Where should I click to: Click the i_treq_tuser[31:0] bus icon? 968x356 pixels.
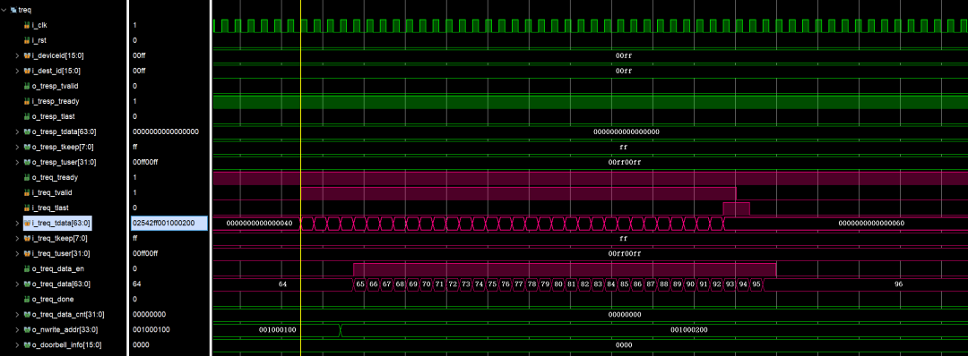click(27, 254)
